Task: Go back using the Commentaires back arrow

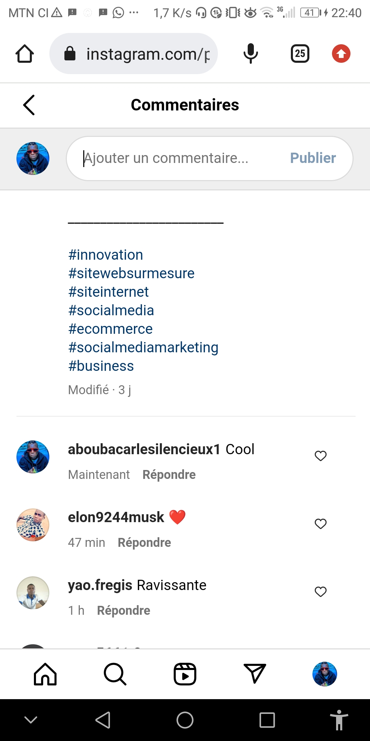Action: tap(29, 105)
